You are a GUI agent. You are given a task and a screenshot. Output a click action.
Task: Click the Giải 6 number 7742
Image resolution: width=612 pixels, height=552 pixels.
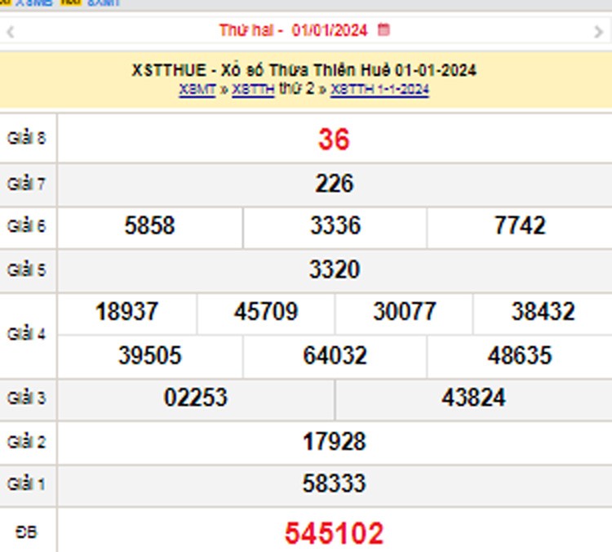tap(520, 226)
